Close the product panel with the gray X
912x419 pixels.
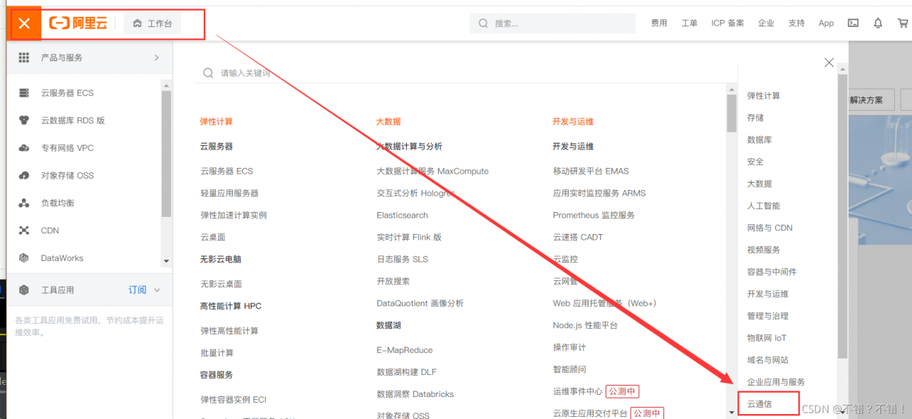pos(829,63)
